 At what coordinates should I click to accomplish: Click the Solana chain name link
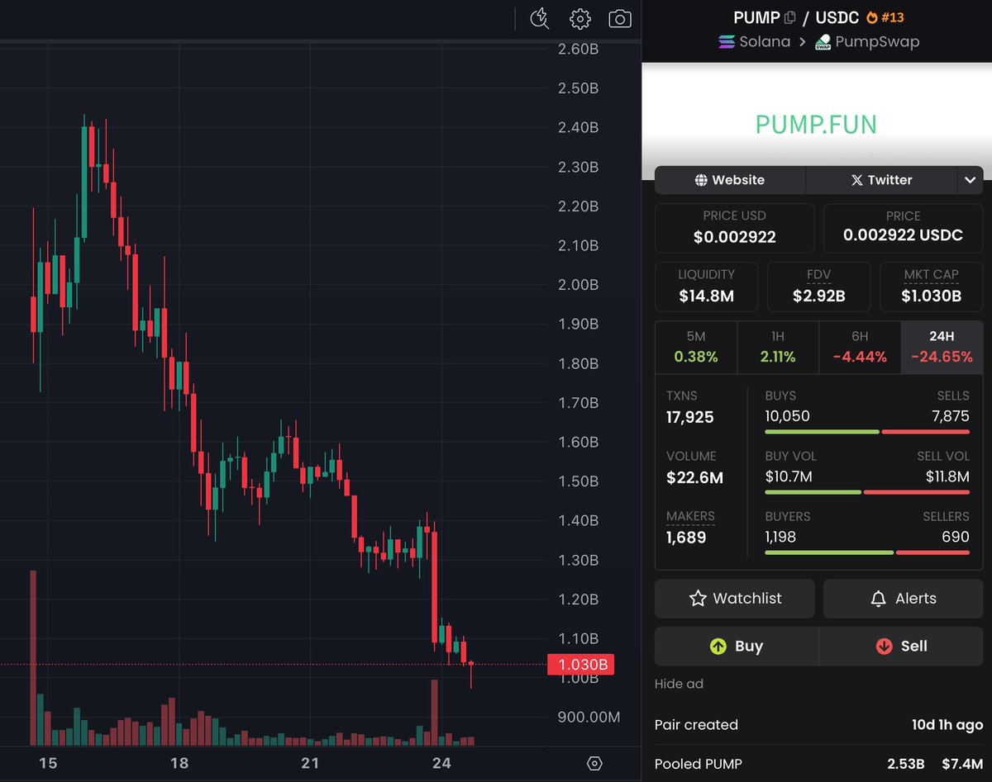click(765, 41)
